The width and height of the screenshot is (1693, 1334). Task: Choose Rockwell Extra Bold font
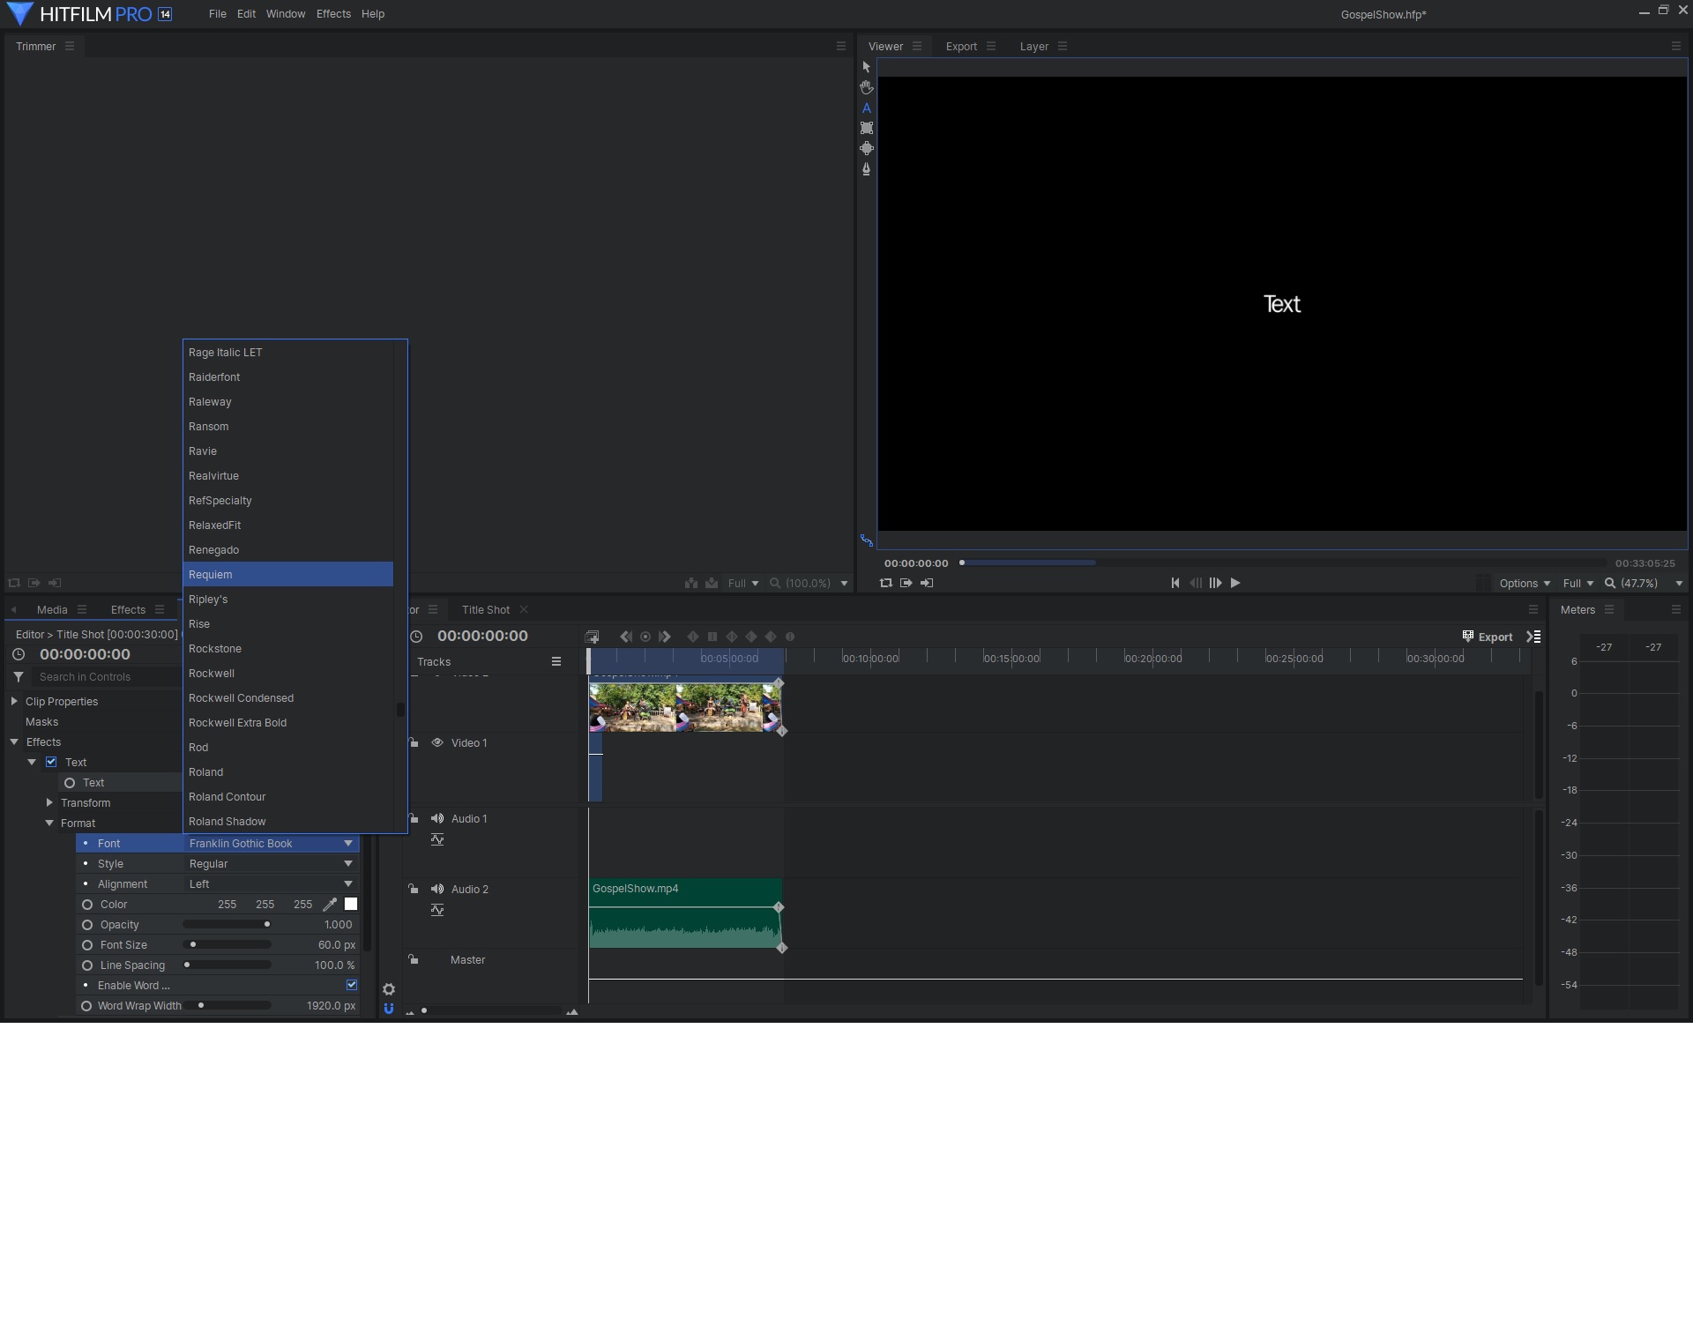click(288, 722)
